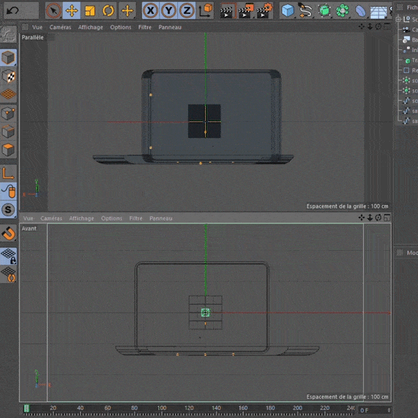Maximize the Parallèle viewport

click(387, 26)
